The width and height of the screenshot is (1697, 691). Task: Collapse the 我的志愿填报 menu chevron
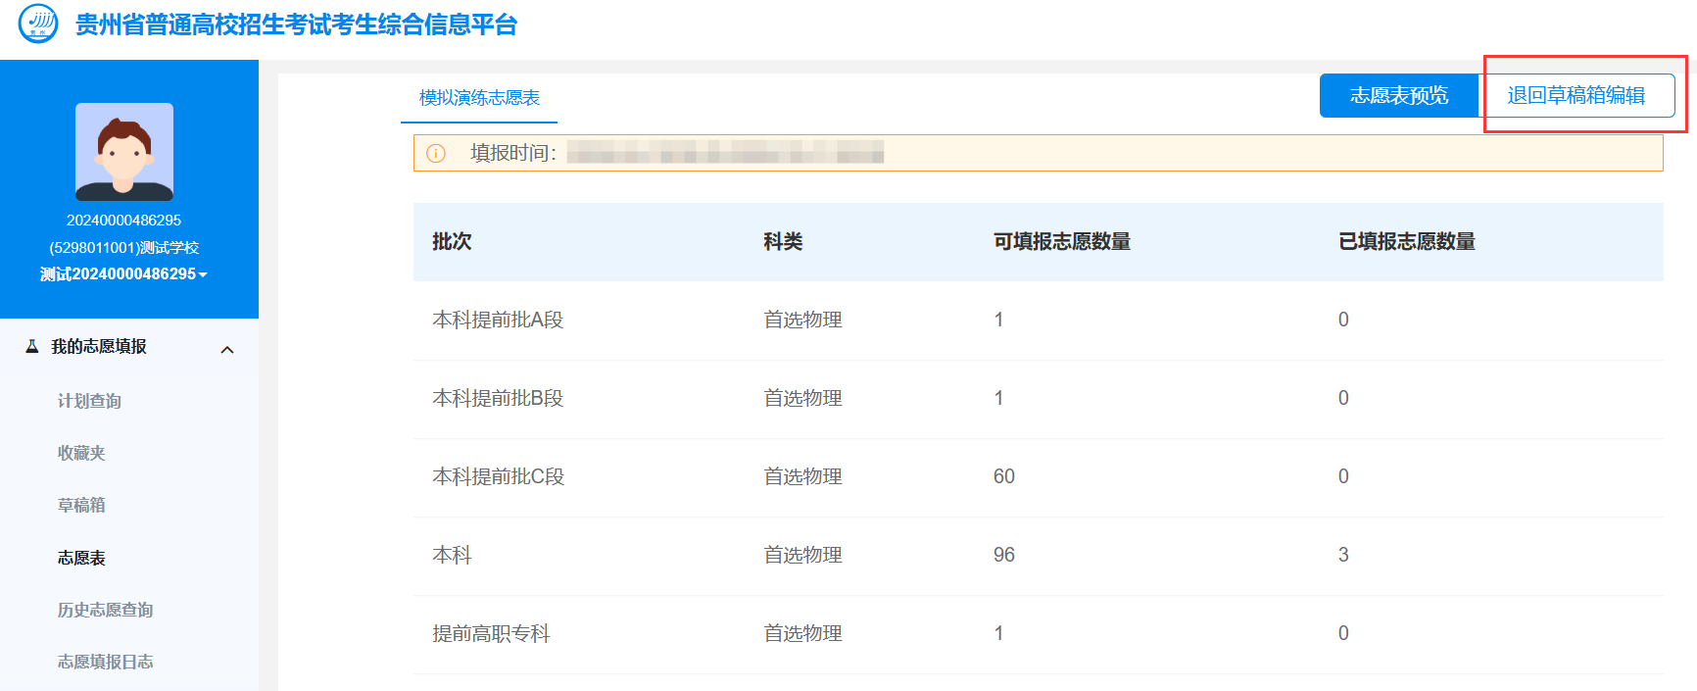point(227,350)
